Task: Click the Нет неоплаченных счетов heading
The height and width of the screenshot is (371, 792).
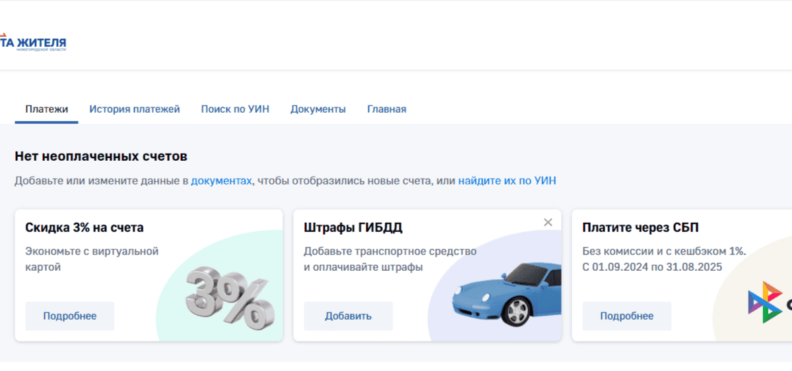Action: coord(101,157)
